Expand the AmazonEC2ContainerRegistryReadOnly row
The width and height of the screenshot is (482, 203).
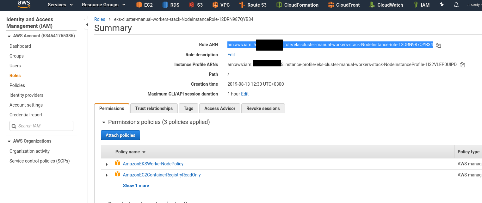coord(107,175)
